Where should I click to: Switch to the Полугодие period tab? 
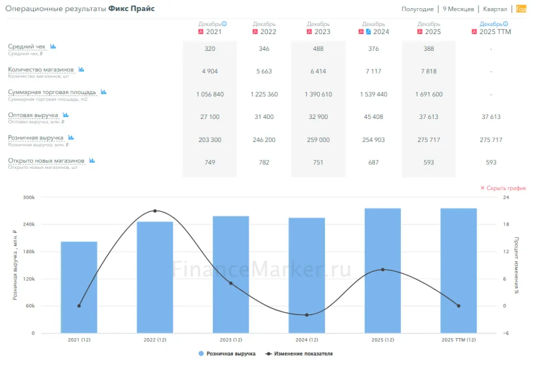point(417,9)
